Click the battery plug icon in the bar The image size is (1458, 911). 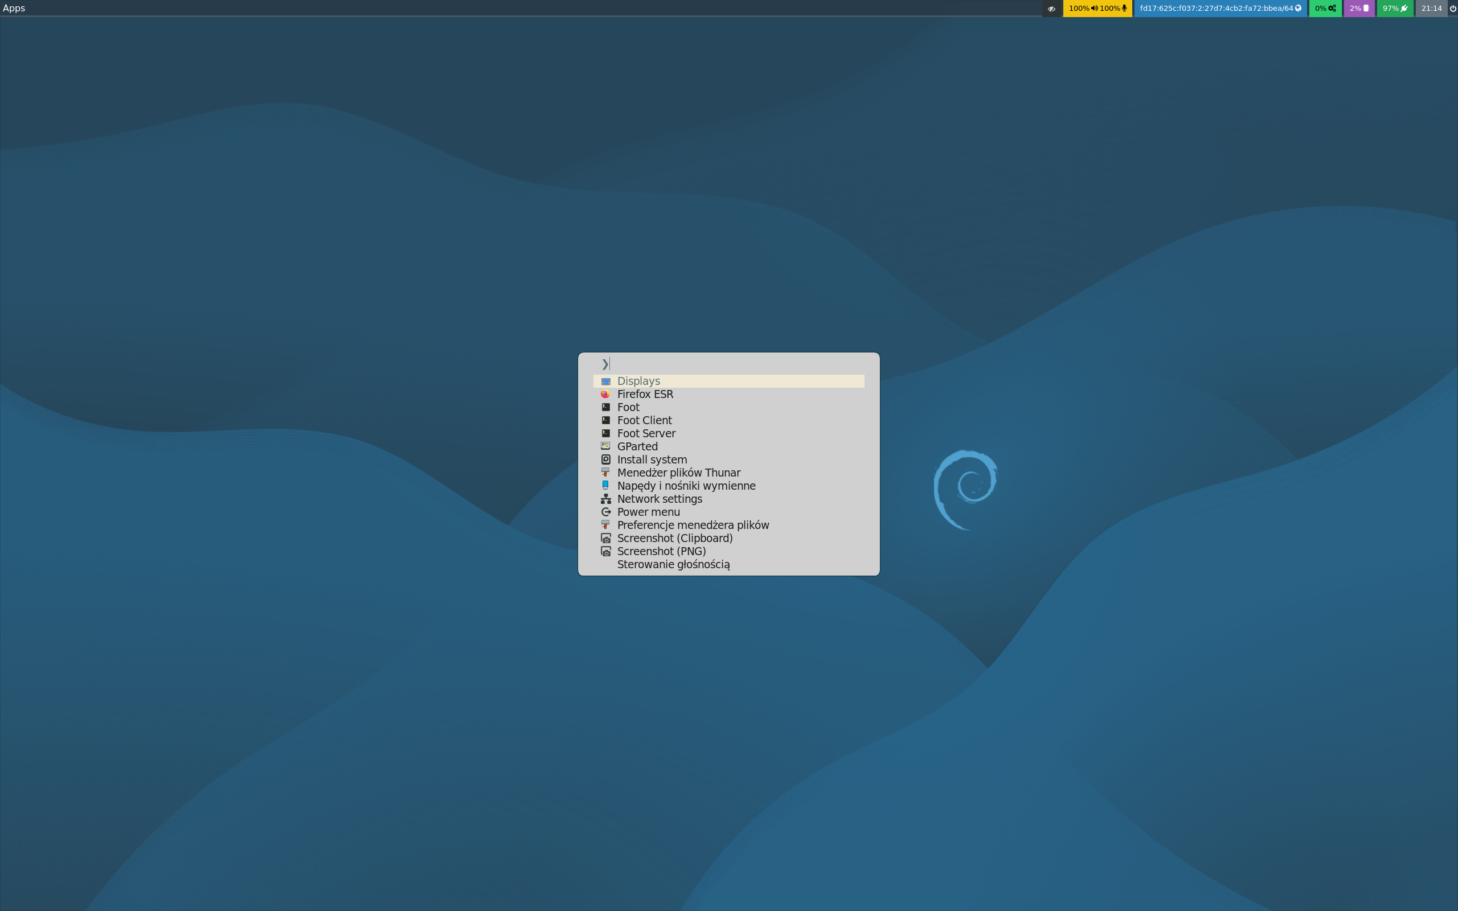pyautogui.click(x=1404, y=9)
